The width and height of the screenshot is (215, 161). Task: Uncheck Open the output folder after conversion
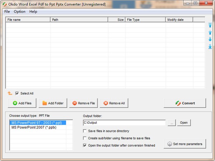click(x=85, y=145)
